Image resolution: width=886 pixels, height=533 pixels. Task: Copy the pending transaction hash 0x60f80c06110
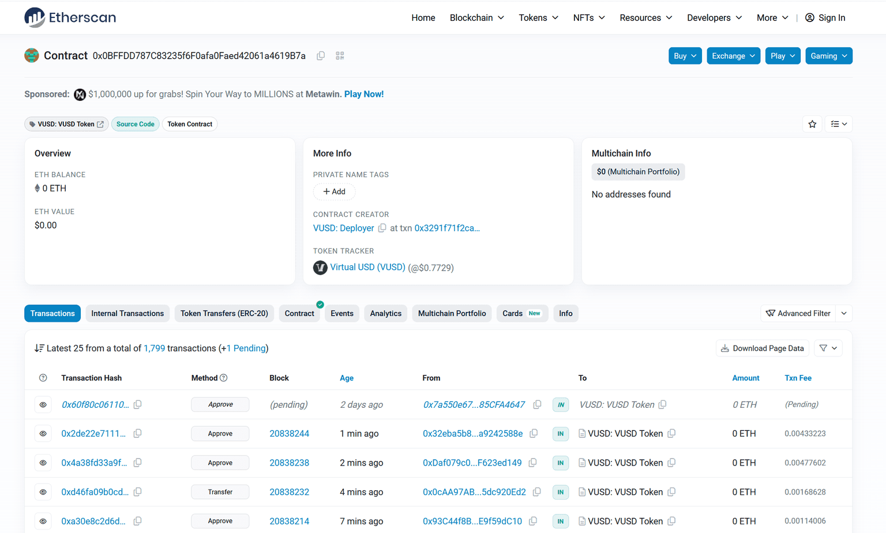click(x=138, y=405)
